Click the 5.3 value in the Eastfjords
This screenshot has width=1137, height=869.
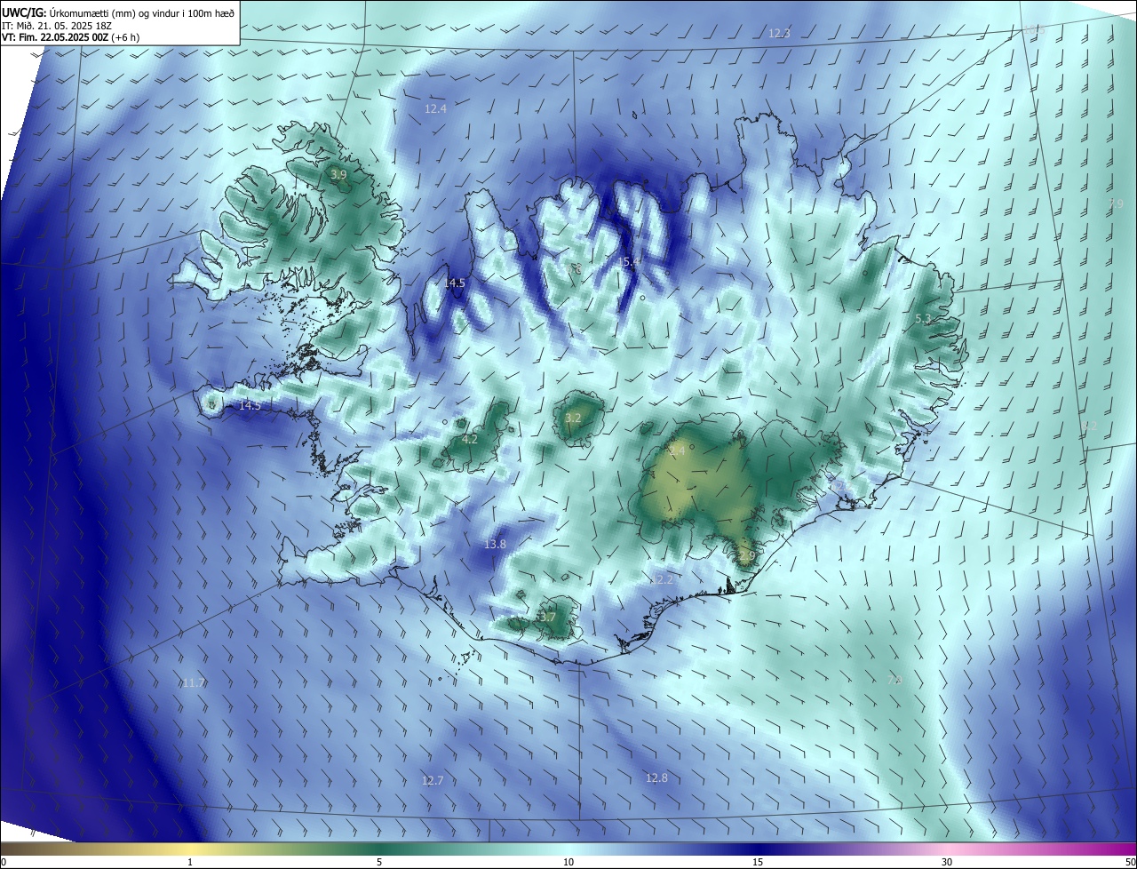(x=923, y=318)
